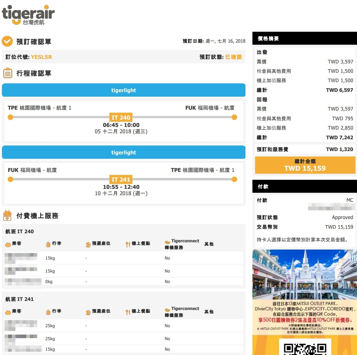Click the Tigerconnect icon in IT 240 table
The width and height of the screenshot is (357, 355).
[x=167, y=242]
